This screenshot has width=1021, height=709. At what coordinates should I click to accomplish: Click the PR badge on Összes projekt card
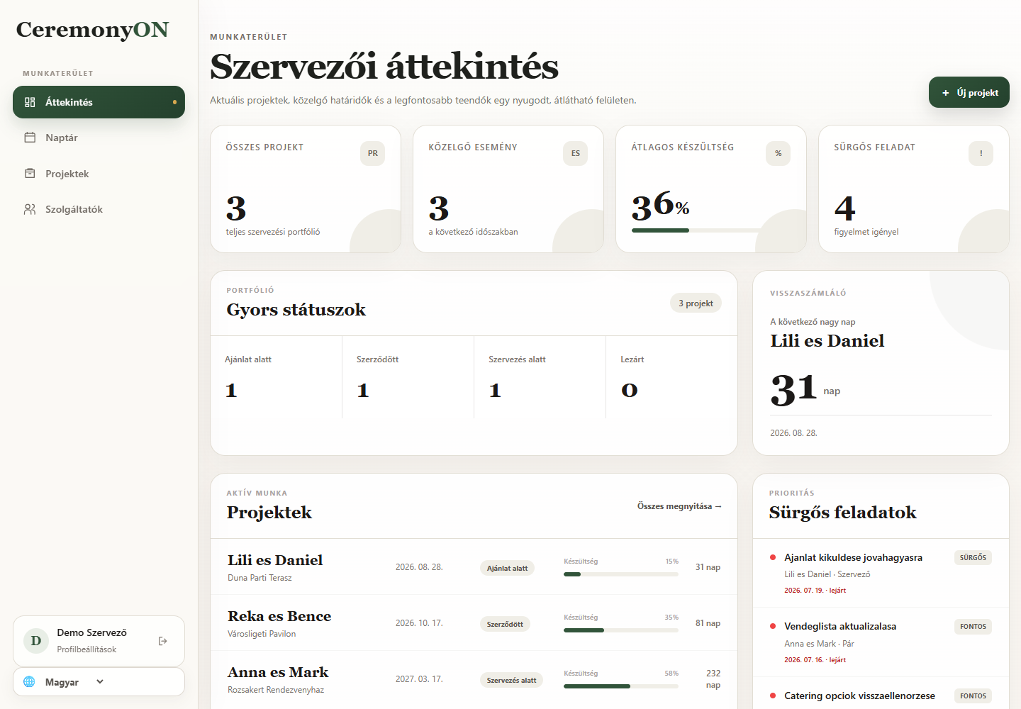[373, 153]
